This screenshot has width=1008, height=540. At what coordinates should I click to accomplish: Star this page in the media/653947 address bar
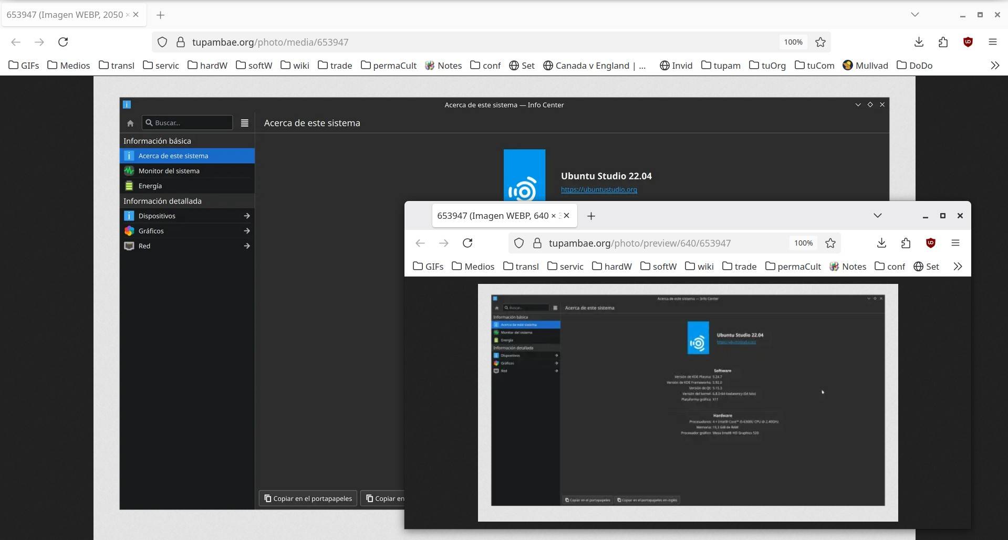(x=820, y=42)
